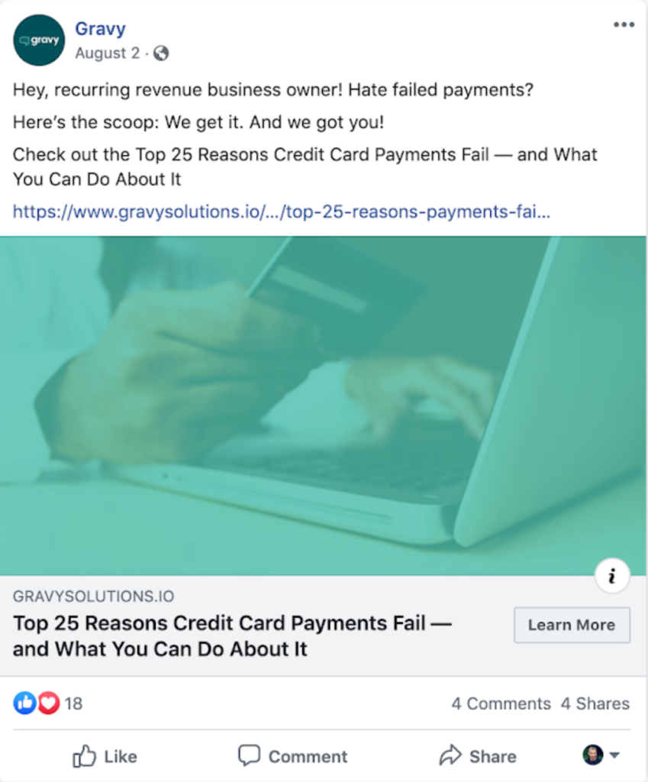Open the Top 25 Reasons article headline
648x782 pixels.
[232, 636]
